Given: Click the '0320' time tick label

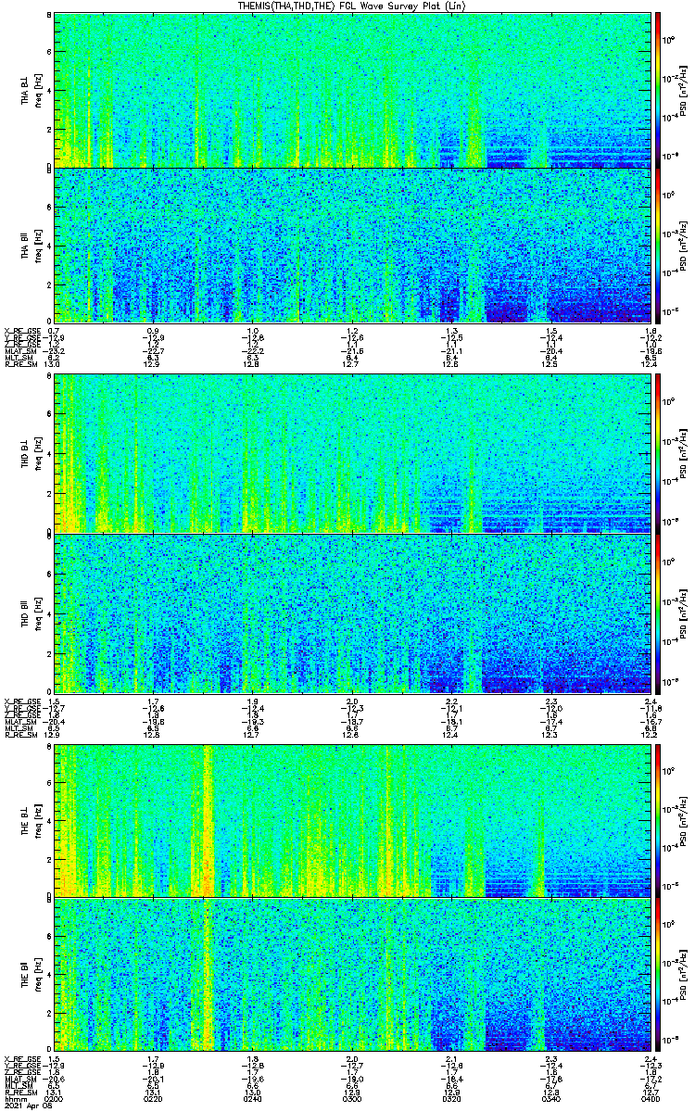Looking at the screenshot, I should coord(450,1098).
